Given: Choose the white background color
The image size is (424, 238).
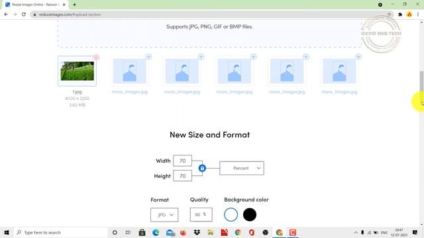Looking at the screenshot, I should (231, 214).
